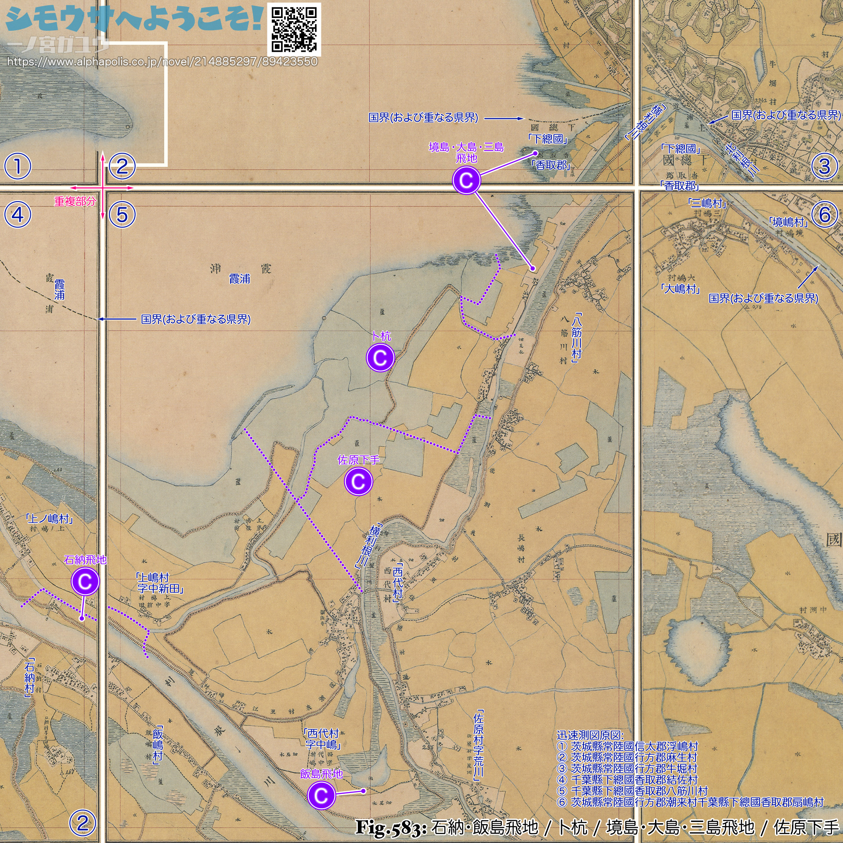Image resolution: width=843 pixels, height=843 pixels.
Task: Click the purple 石納飛地 label text
Action: pos(85,559)
